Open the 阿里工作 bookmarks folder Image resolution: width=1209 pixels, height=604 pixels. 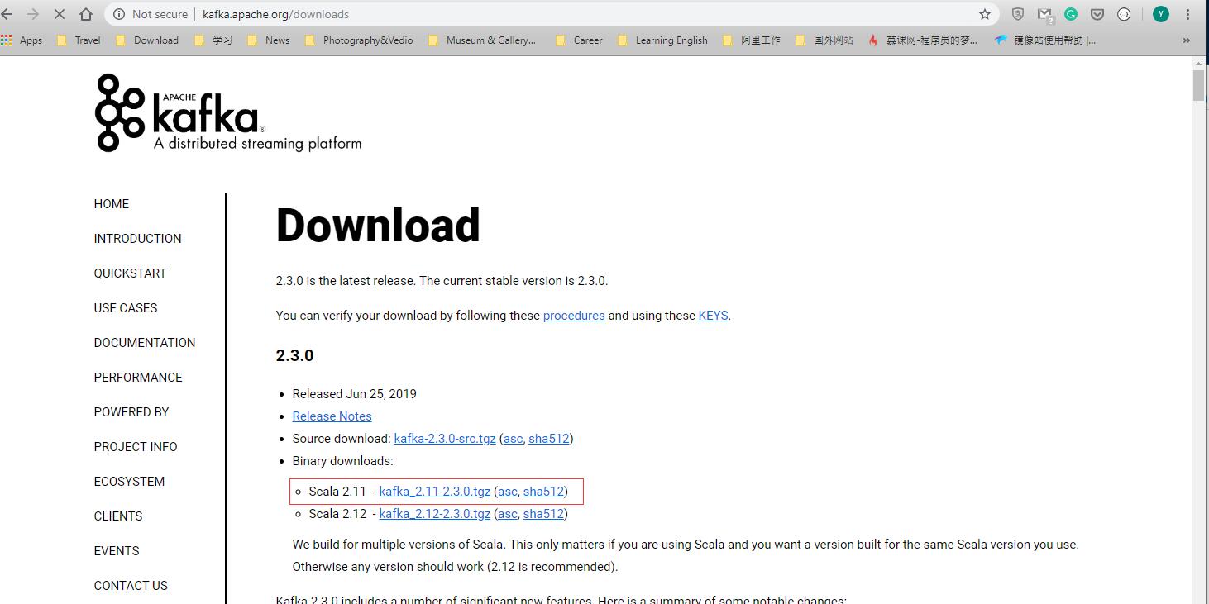(751, 40)
